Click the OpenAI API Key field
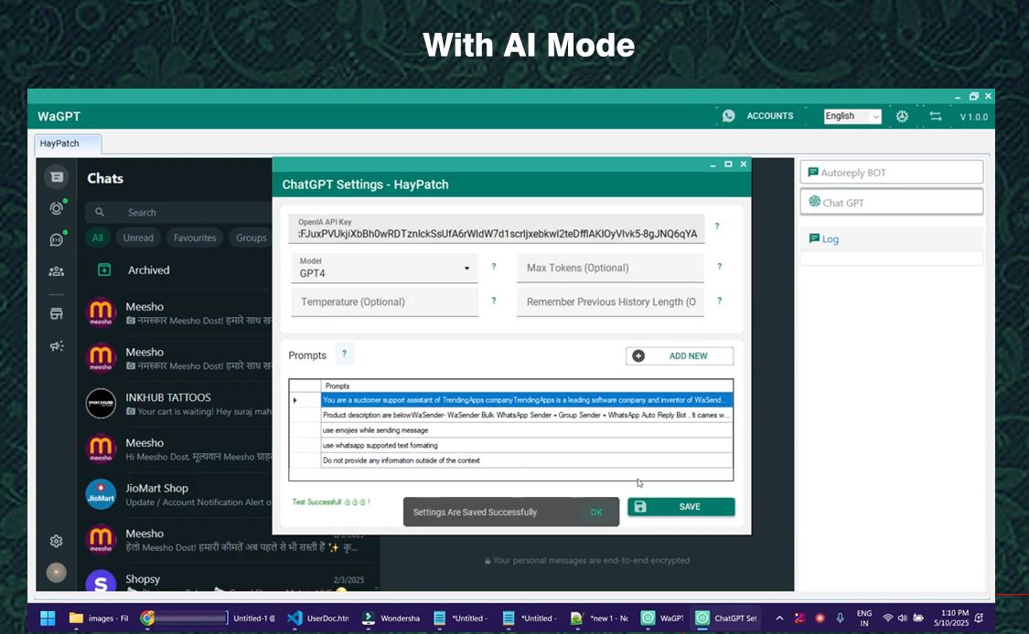 (x=497, y=228)
